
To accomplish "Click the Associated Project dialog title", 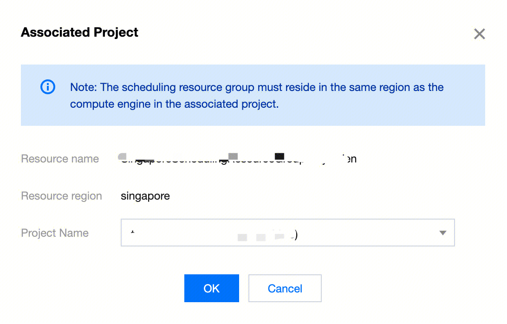I will point(80,32).
